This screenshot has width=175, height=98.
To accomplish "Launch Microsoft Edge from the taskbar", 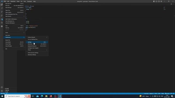I will tap(42, 96).
